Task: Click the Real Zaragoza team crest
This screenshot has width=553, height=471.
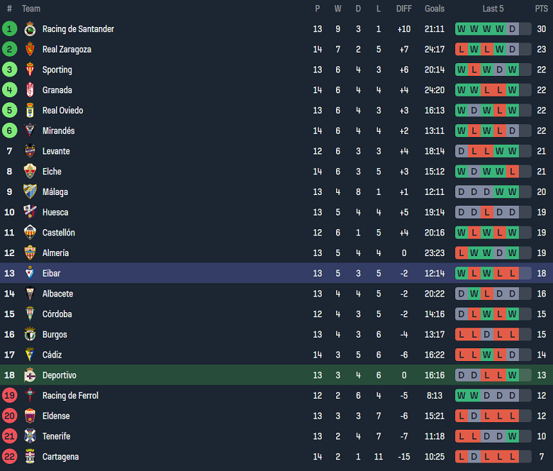Action: click(30, 50)
